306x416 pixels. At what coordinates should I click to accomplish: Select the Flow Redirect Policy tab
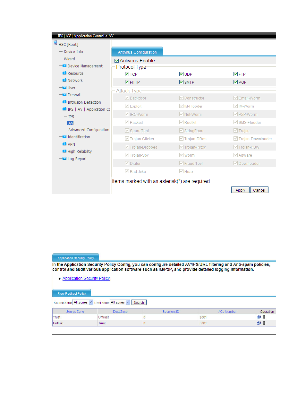[72, 293]
